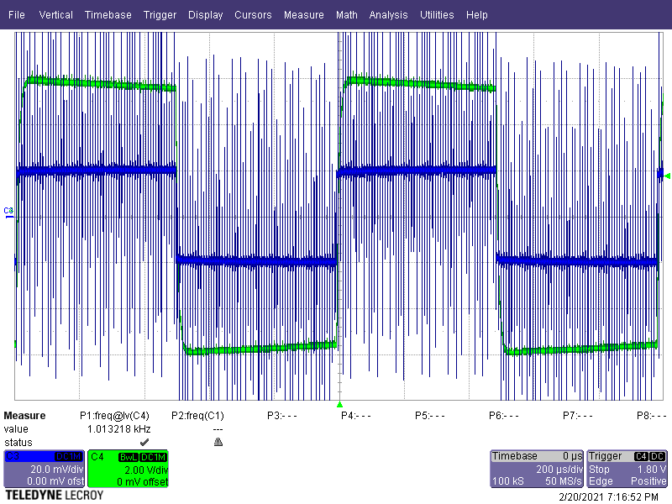Click the C4 source badge in Trigger box

pyautogui.click(x=641, y=457)
